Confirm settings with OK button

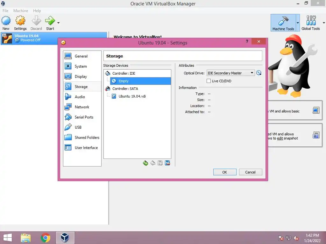[225, 172]
